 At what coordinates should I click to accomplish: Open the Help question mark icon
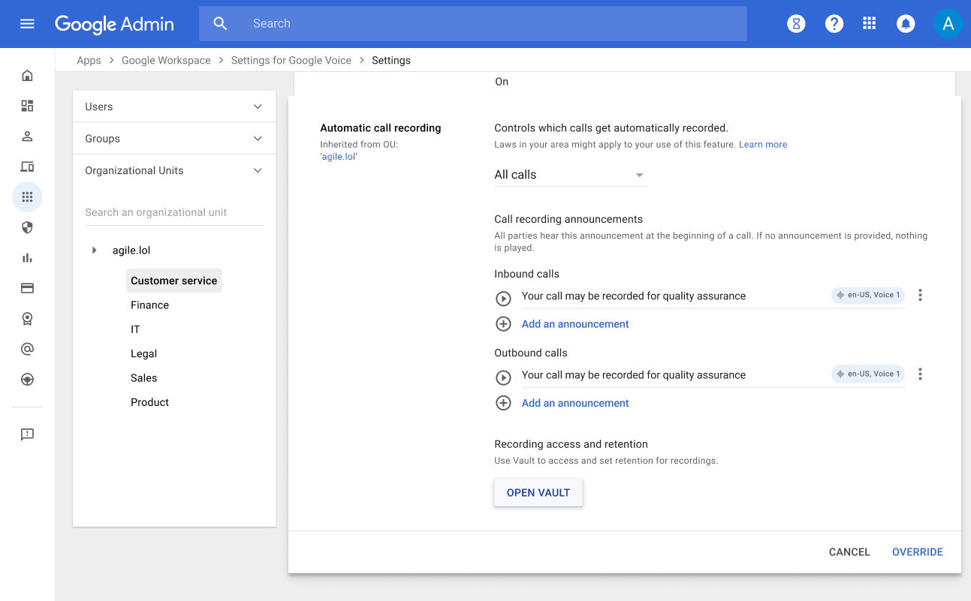pos(834,24)
